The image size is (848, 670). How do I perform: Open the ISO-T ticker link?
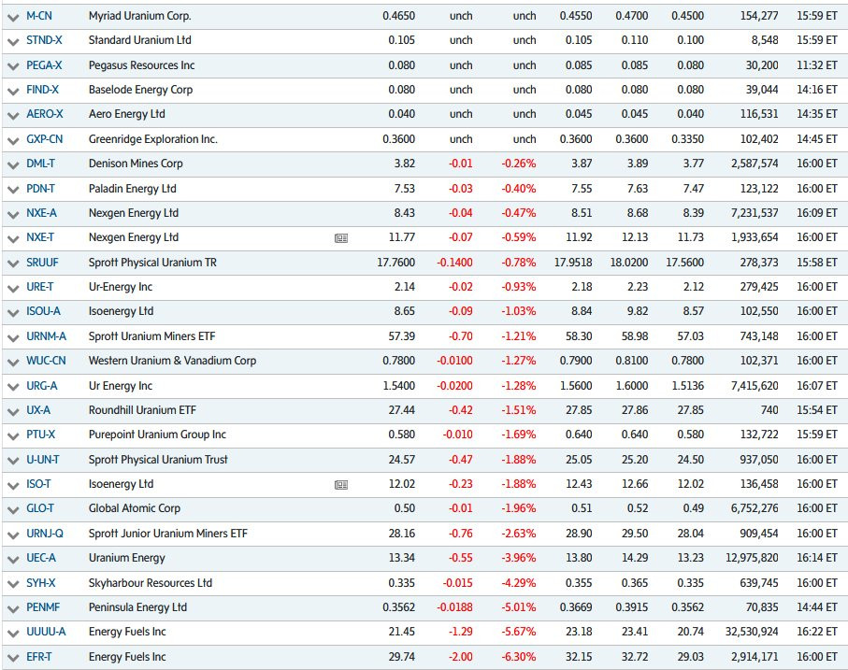38,484
